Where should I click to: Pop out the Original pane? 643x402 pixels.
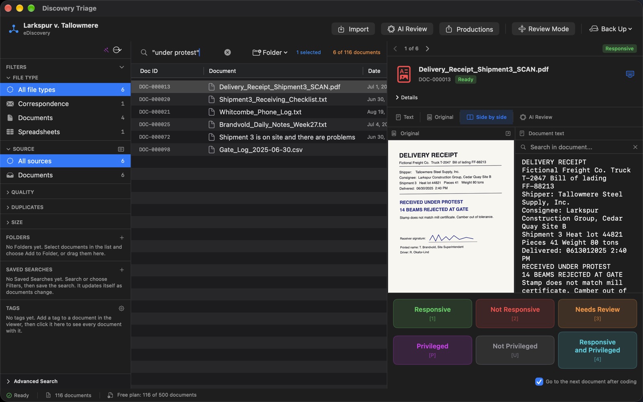click(508, 133)
